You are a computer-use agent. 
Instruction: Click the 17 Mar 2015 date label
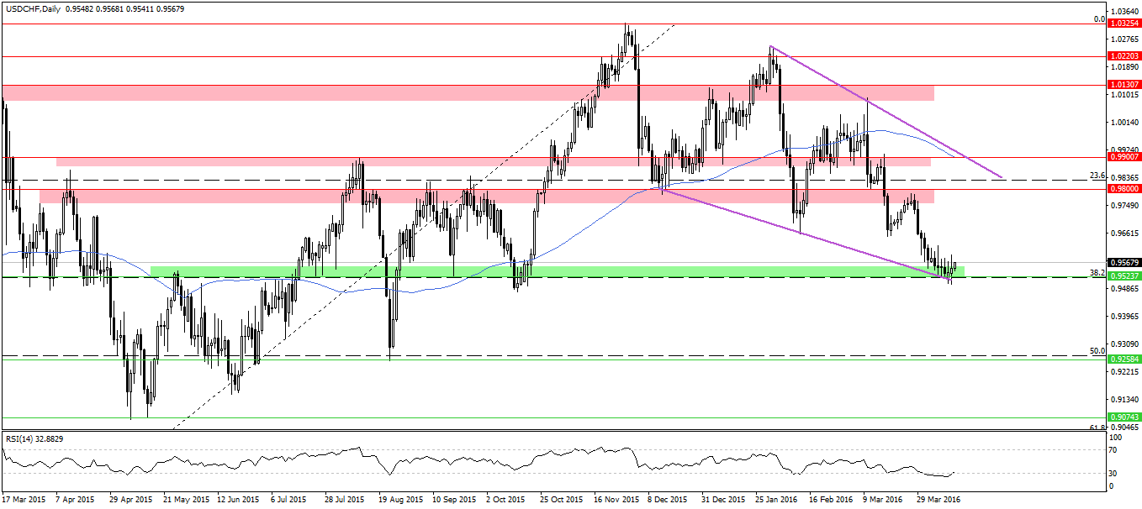[25, 498]
